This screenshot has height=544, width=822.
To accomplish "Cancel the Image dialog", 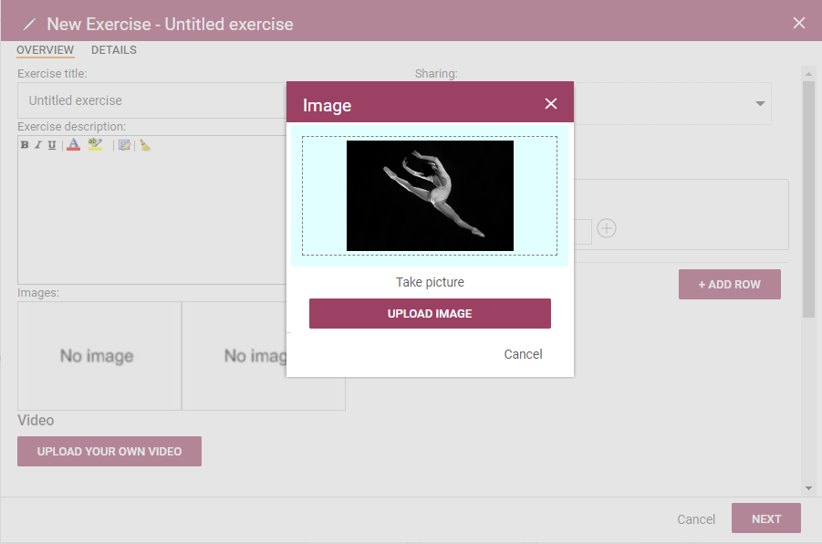I will coord(523,355).
